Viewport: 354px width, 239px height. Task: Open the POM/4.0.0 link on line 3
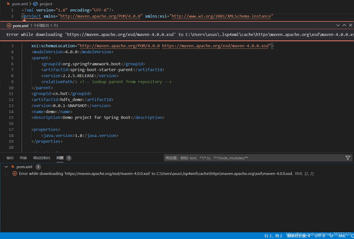click(120, 46)
